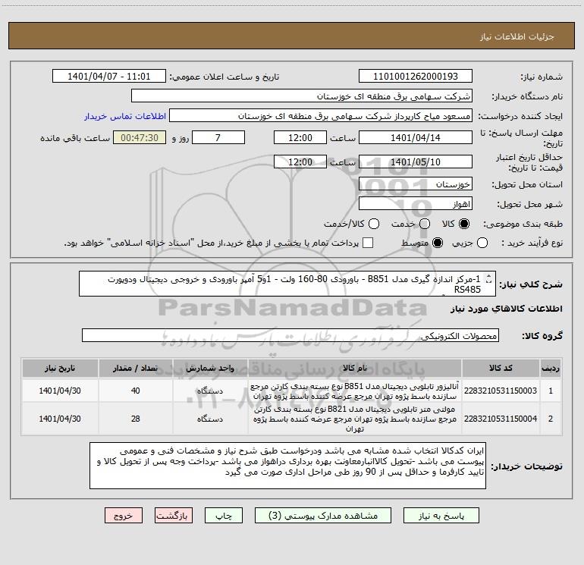Click price validity date 1401/05/10
Viewport: 584px width, 565px height.
click(416, 162)
